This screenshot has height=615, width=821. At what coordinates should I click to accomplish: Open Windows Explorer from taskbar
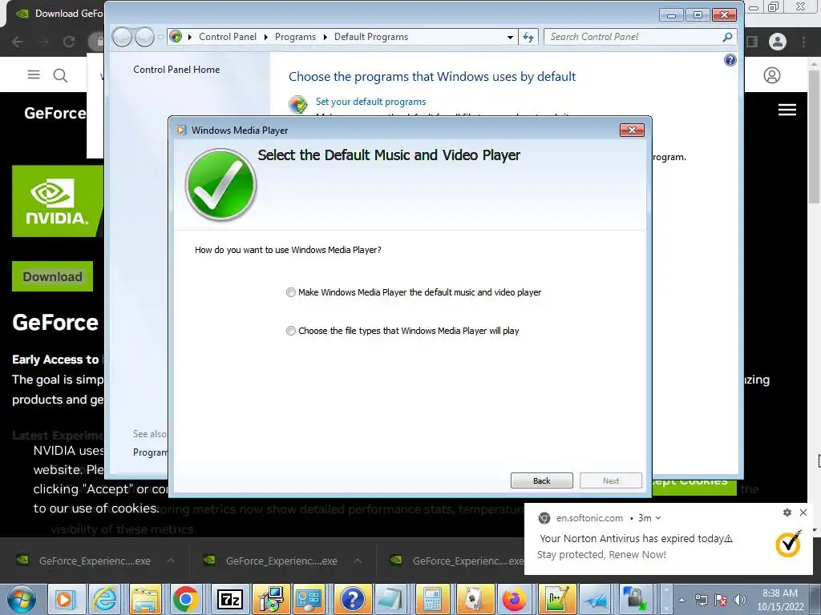[x=146, y=599]
